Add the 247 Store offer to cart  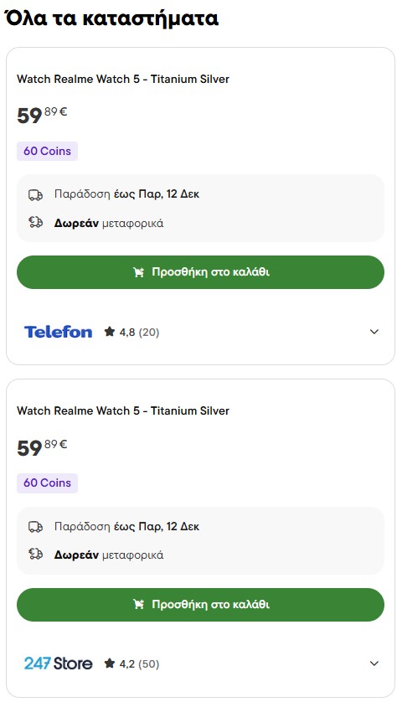[x=200, y=604]
